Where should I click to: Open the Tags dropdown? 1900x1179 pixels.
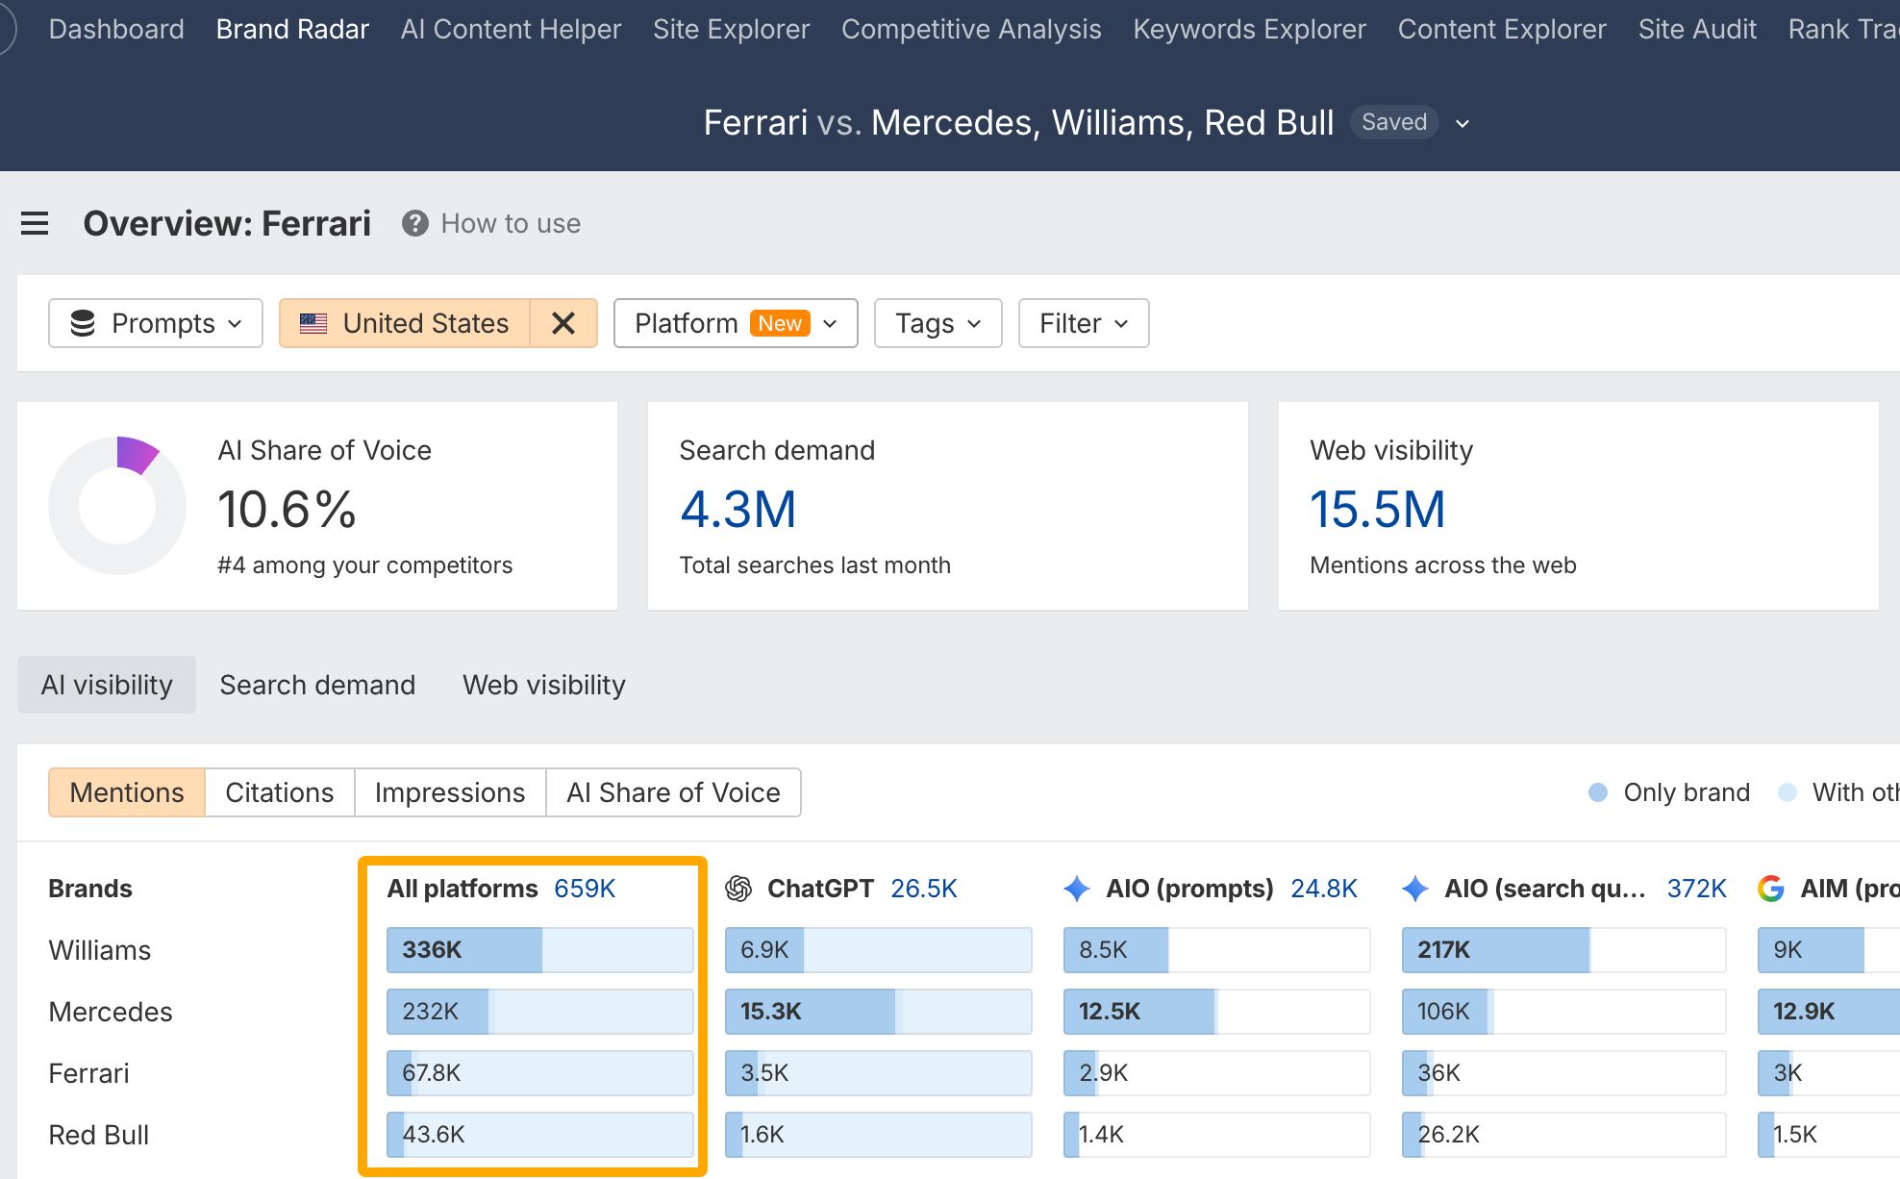(938, 323)
